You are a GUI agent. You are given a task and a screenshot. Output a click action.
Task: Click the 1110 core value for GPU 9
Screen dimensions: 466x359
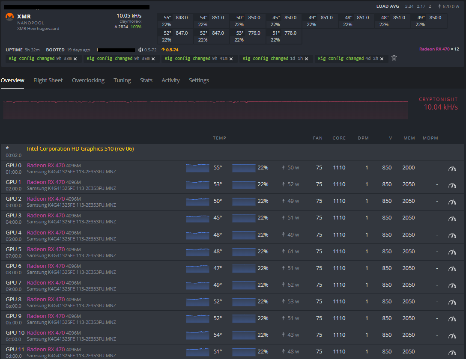pyautogui.click(x=339, y=318)
